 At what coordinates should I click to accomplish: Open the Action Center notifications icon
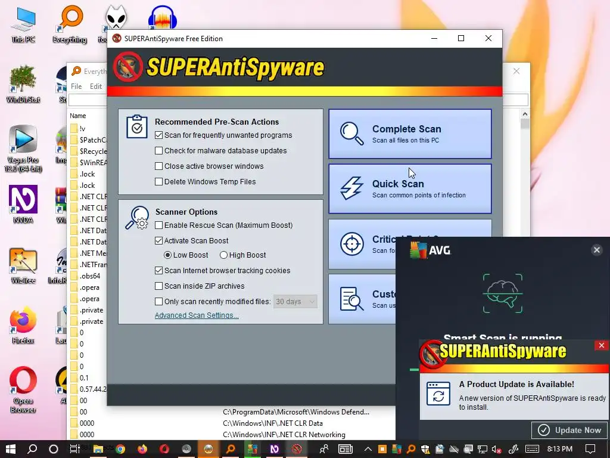590,449
